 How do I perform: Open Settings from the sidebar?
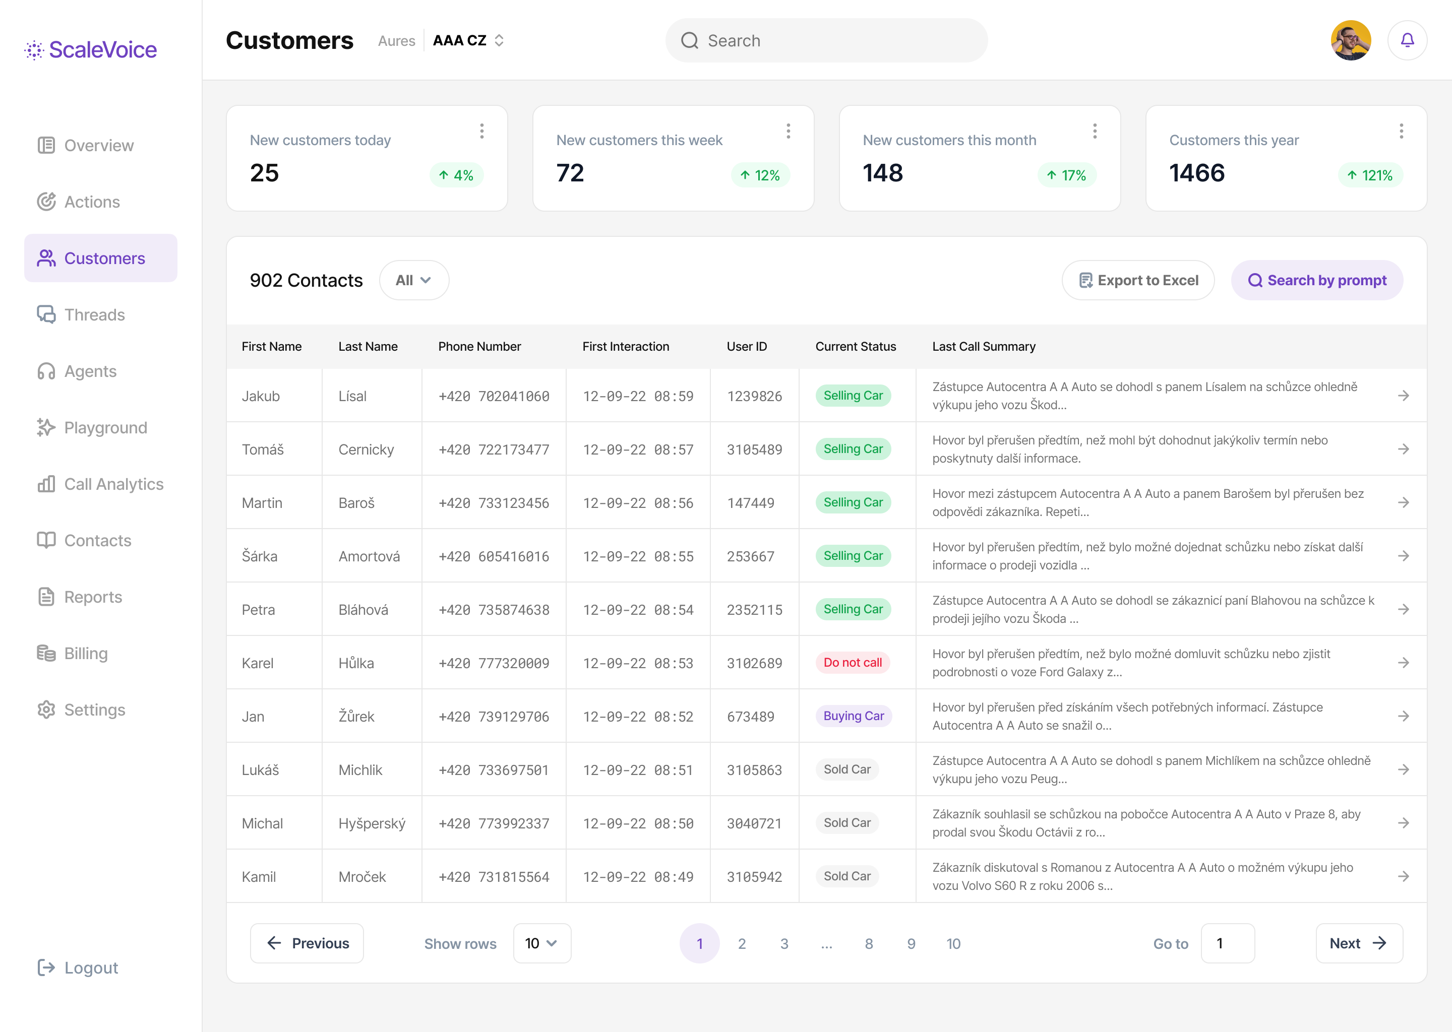(x=95, y=710)
